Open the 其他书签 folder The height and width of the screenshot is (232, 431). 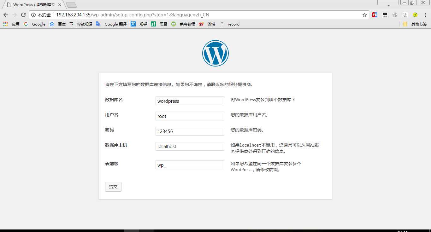tap(415, 24)
